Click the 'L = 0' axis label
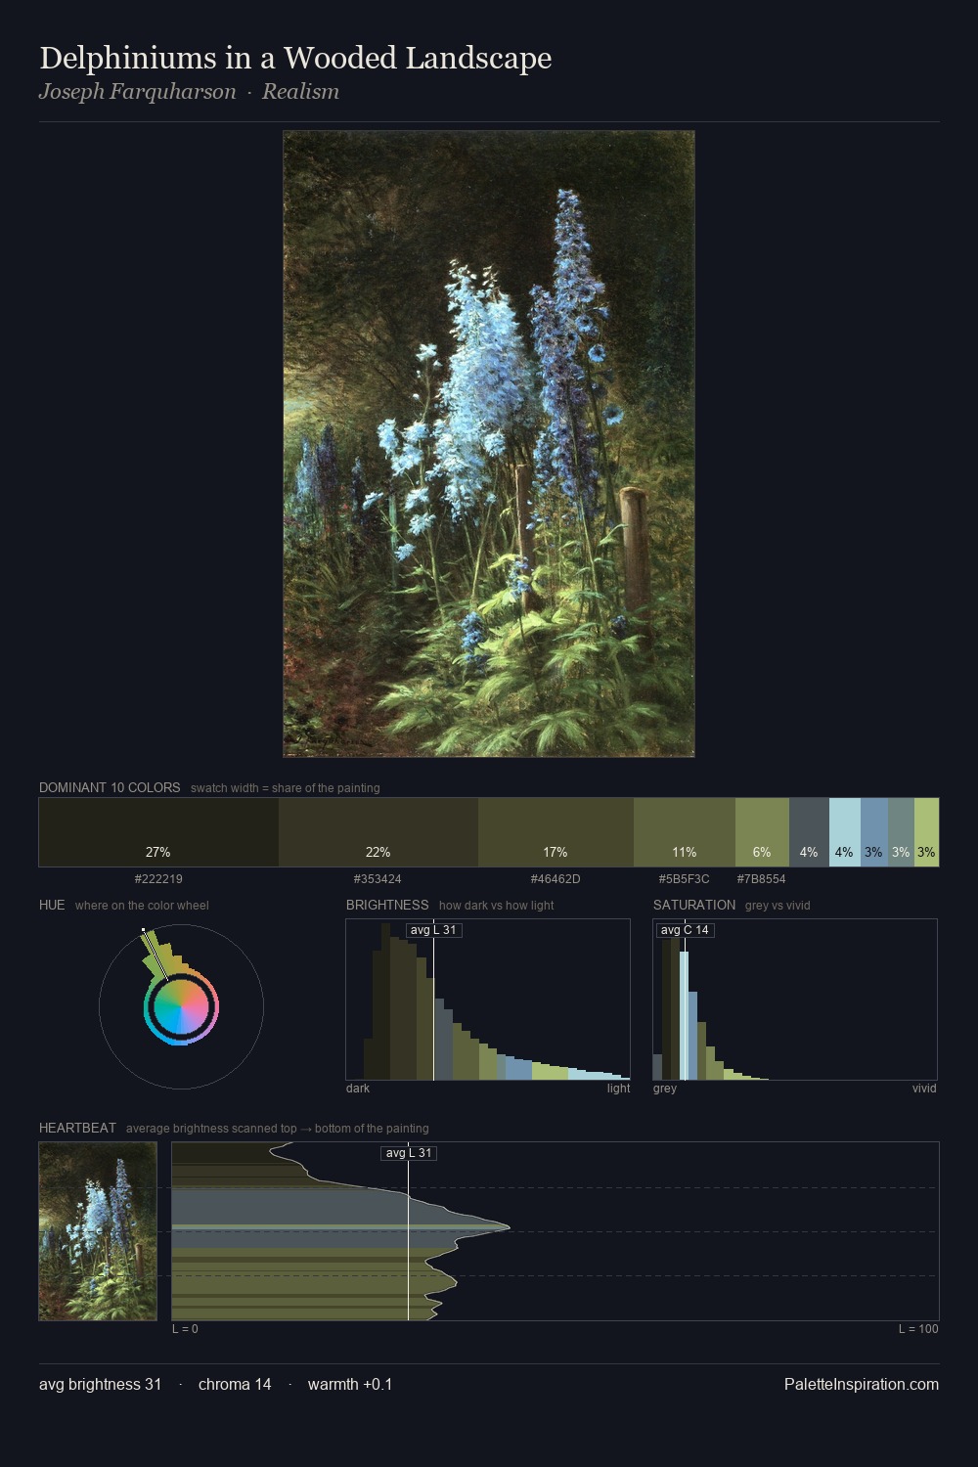Image resolution: width=978 pixels, height=1467 pixels. click(x=185, y=1329)
